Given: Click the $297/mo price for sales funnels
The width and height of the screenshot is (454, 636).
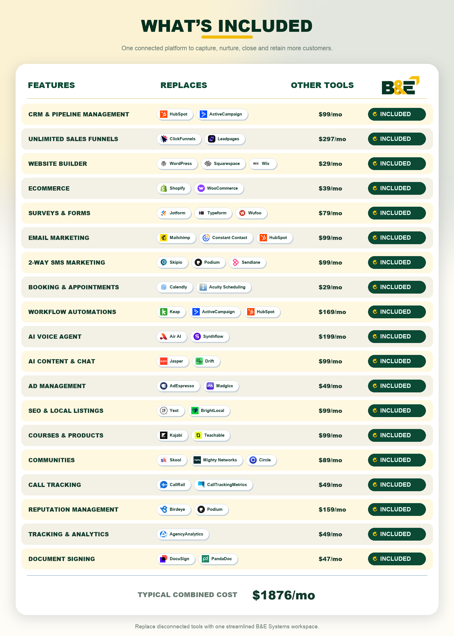Looking at the screenshot, I should click(332, 139).
